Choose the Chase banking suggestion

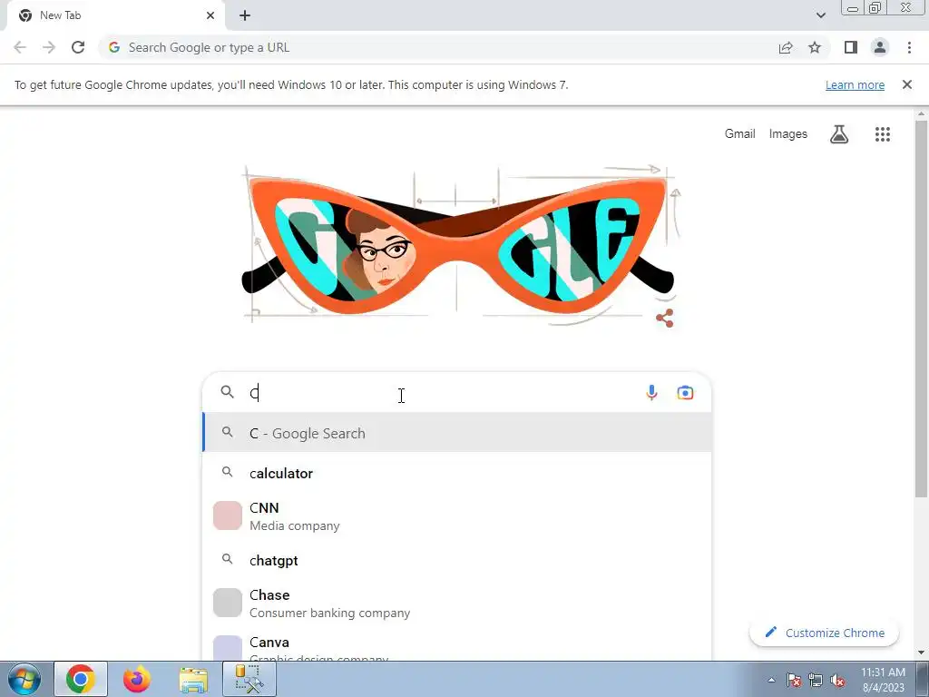coord(457,604)
